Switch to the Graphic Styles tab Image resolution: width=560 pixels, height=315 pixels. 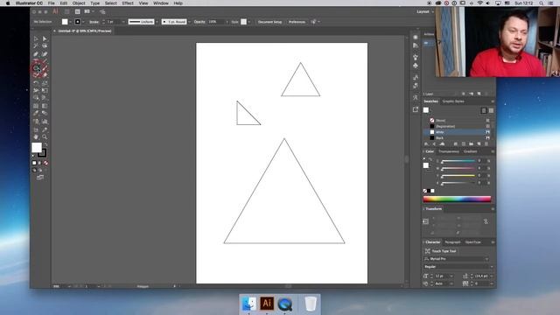click(453, 101)
